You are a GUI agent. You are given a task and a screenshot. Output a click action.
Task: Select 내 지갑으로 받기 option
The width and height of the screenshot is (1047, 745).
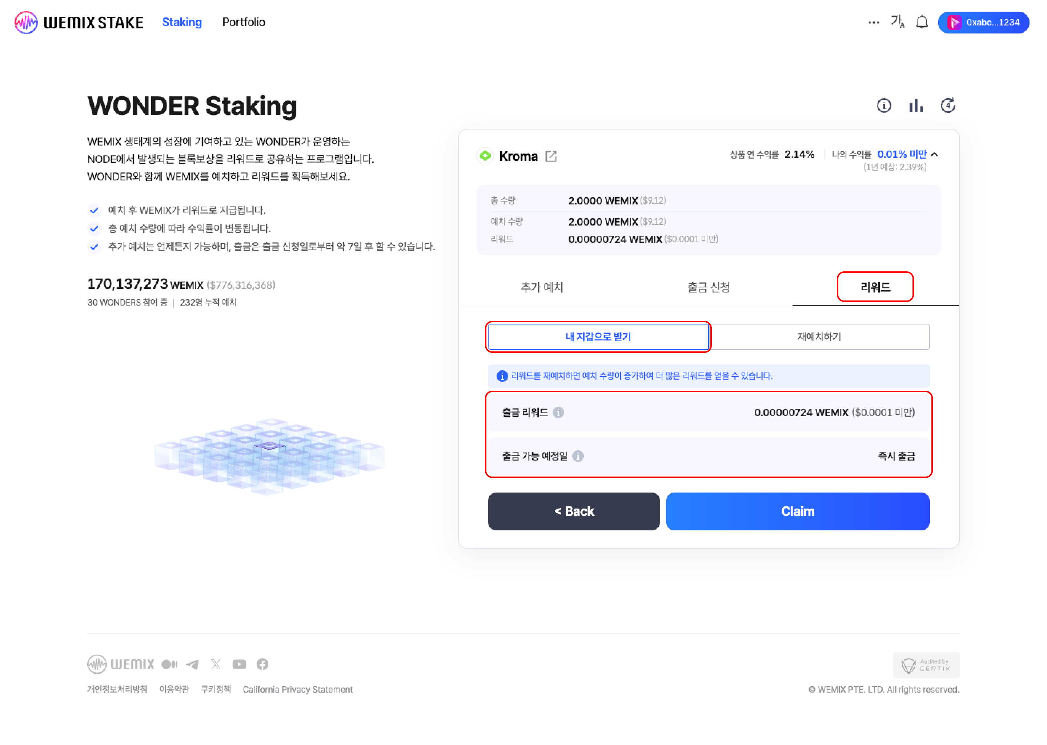click(598, 337)
